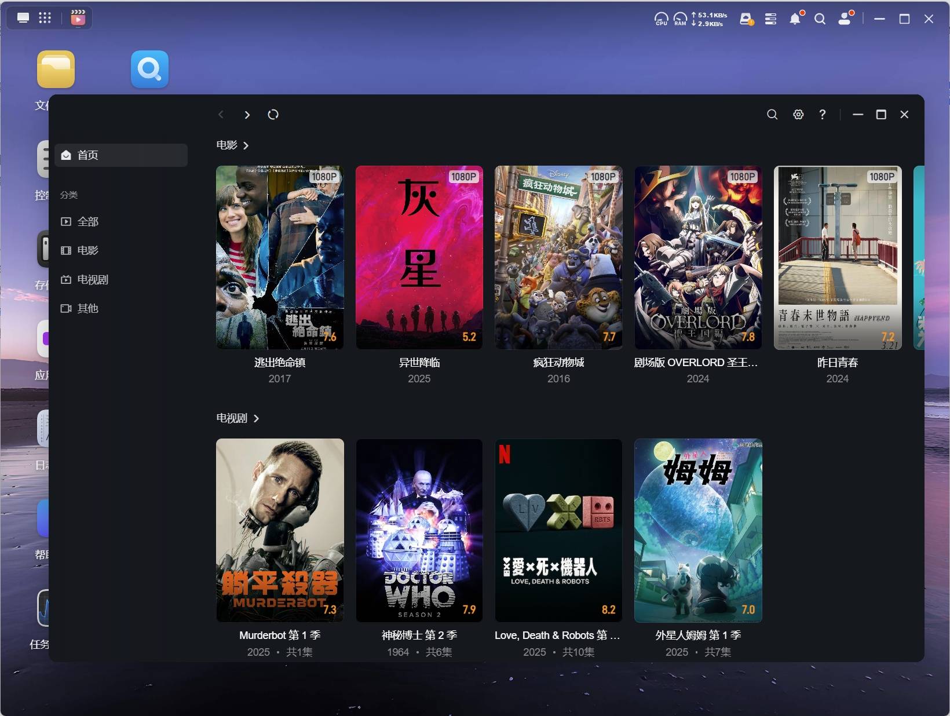Open the 疯狂动物城 poster
This screenshot has height=716, width=950.
[558, 258]
